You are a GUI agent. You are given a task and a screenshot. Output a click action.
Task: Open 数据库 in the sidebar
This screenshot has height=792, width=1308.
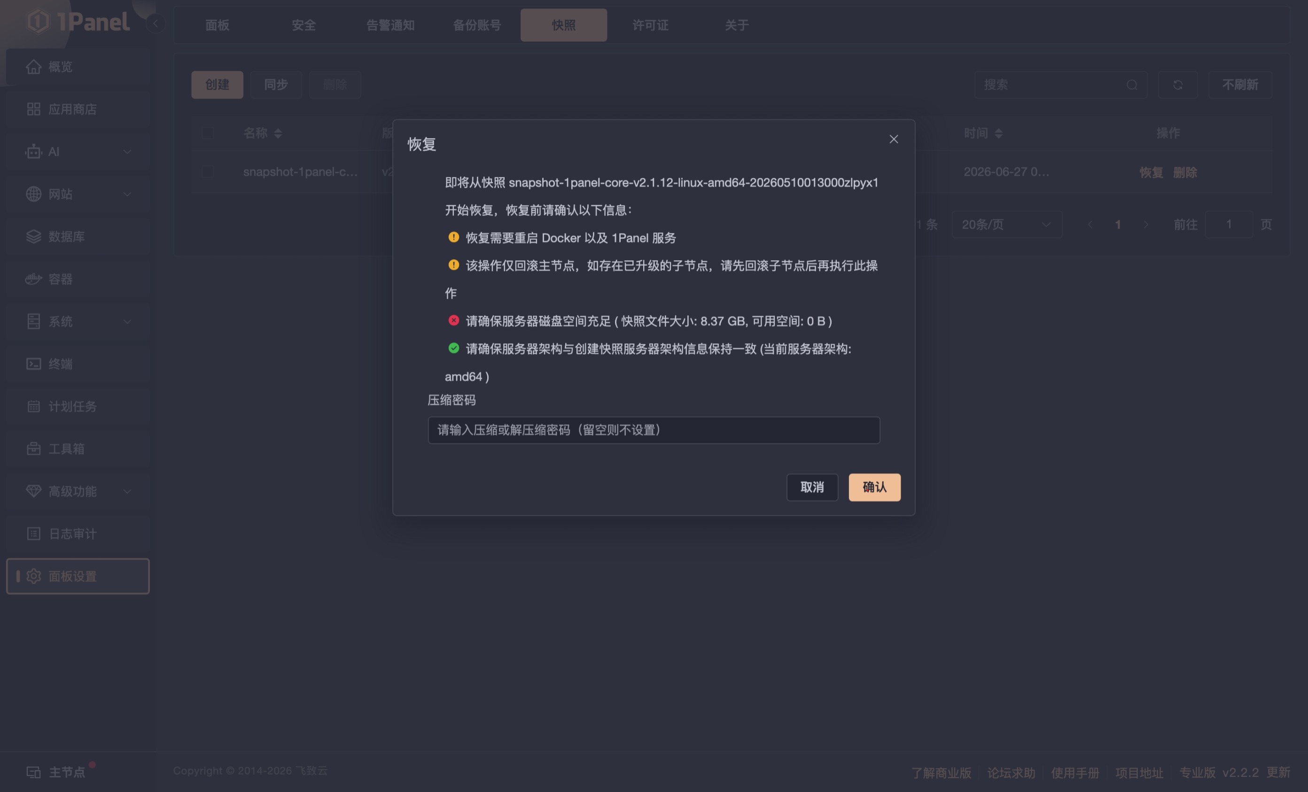tap(78, 237)
